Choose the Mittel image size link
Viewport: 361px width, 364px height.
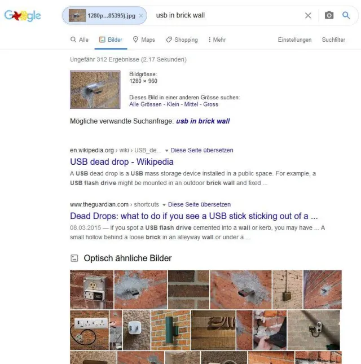click(x=191, y=104)
